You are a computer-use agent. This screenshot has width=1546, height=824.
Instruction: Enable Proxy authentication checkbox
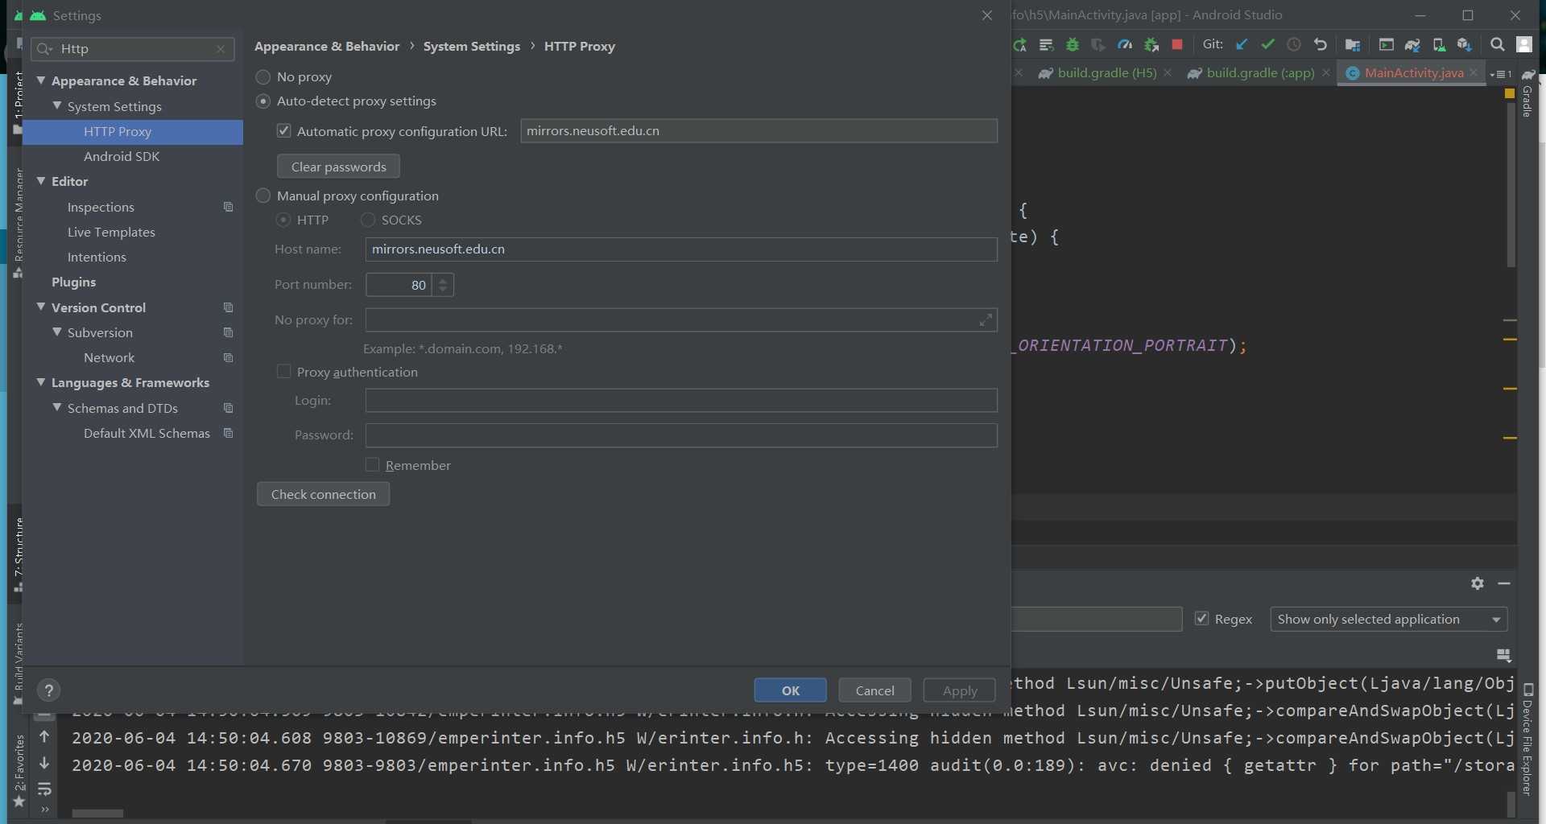point(283,371)
